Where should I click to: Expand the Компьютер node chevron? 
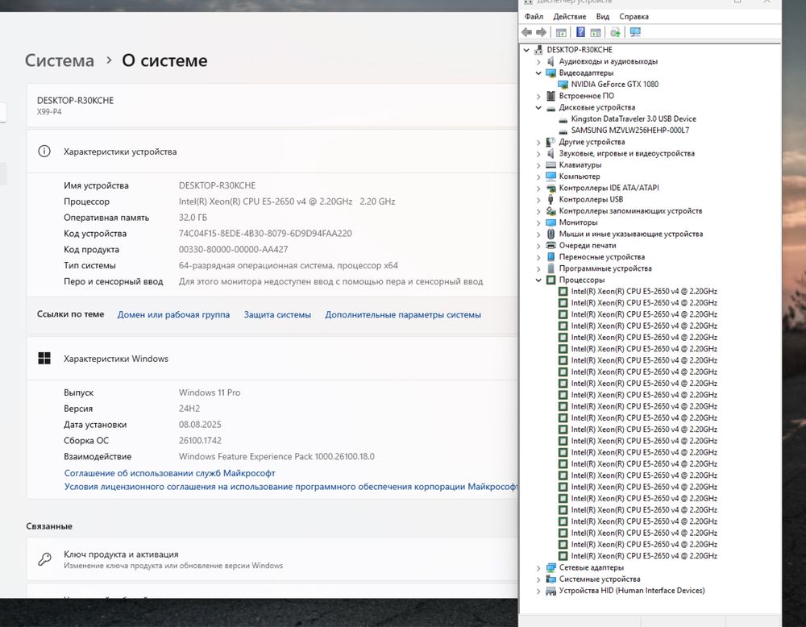[538, 176]
